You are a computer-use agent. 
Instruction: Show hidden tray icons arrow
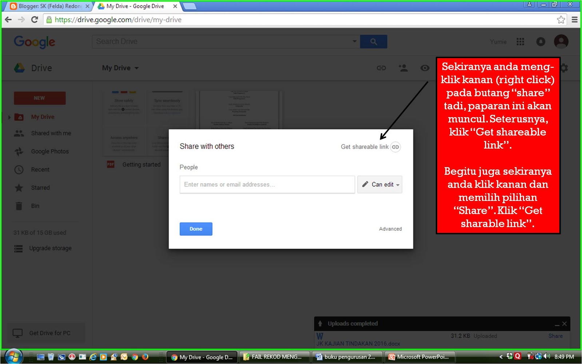tap(501, 357)
